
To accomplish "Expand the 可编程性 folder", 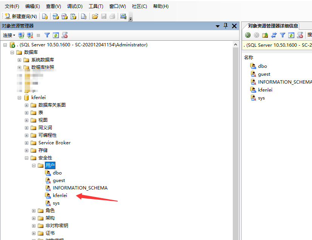I will click(27, 136).
